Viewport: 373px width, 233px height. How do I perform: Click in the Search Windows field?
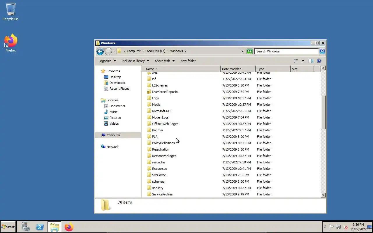click(x=287, y=51)
